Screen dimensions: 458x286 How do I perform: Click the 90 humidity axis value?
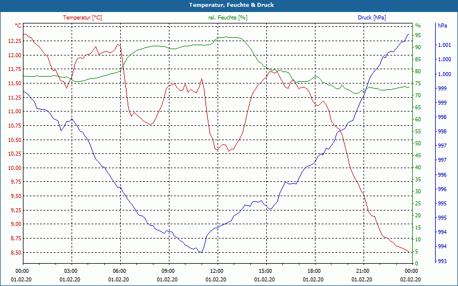[418, 47]
